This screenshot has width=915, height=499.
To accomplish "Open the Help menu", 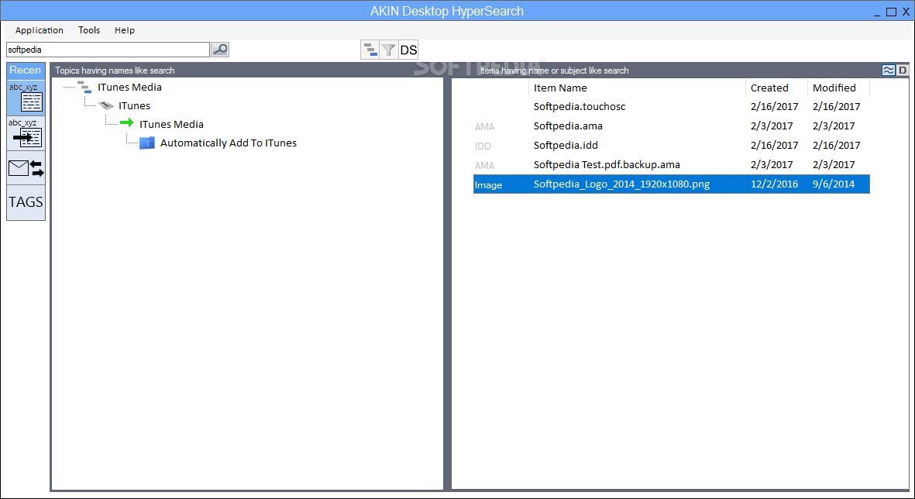I will click(x=124, y=30).
